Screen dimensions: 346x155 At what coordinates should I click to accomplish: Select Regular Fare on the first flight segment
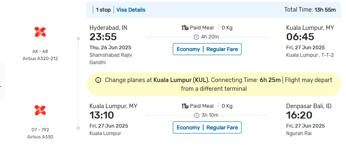point(222,49)
